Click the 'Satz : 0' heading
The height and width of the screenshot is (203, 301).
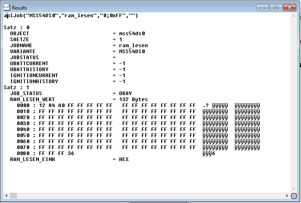16,27
